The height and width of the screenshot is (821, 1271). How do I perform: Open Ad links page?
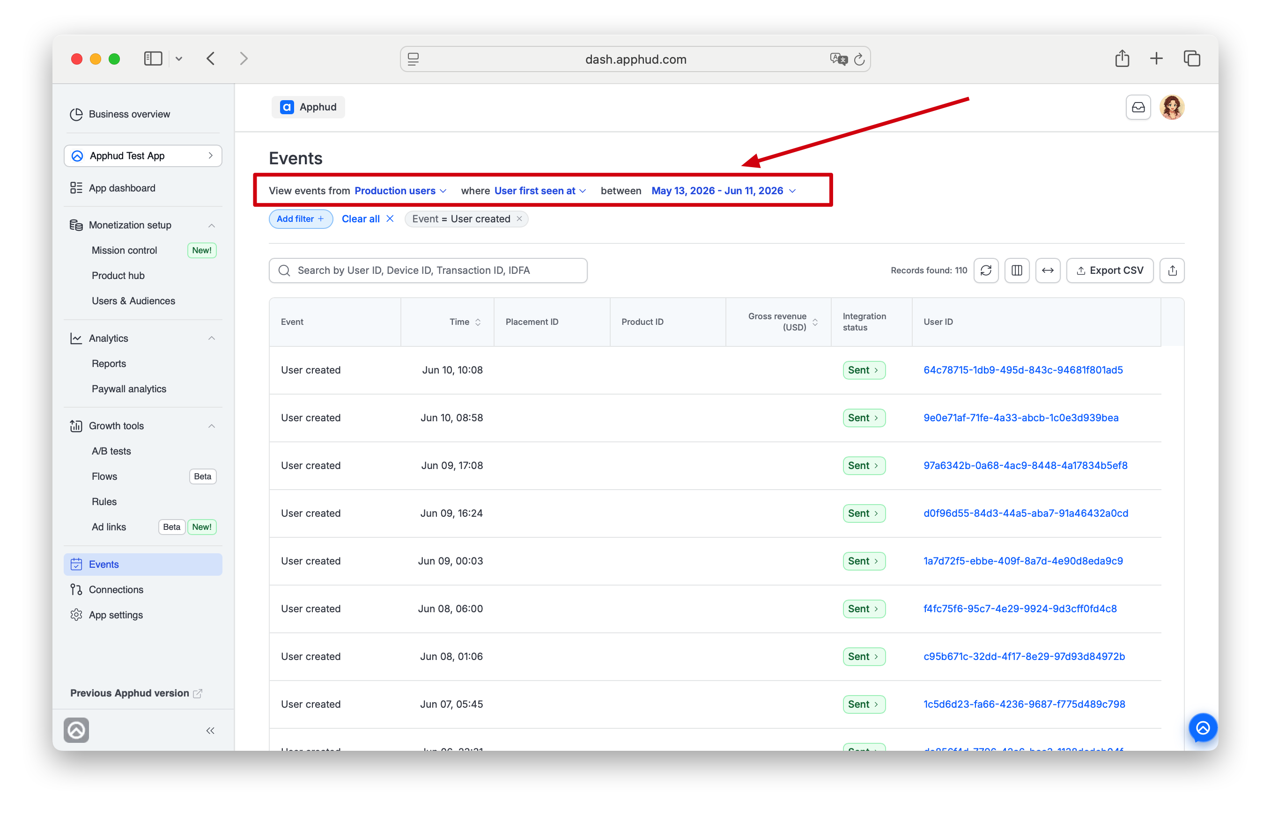click(x=109, y=527)
